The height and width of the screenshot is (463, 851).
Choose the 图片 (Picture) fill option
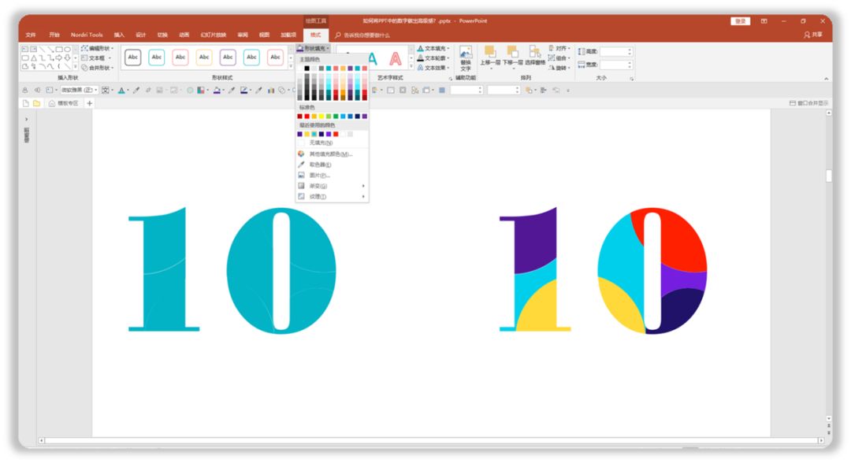click(x=333, y=175)
